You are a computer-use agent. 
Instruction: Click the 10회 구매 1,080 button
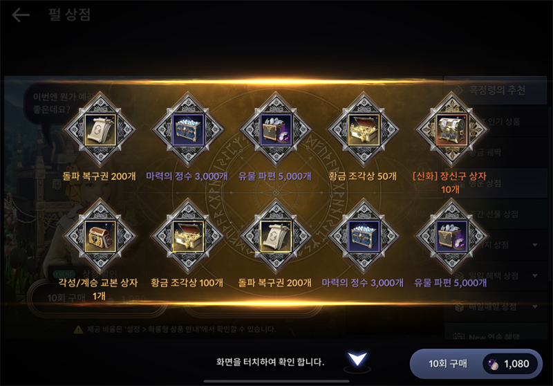476,364
